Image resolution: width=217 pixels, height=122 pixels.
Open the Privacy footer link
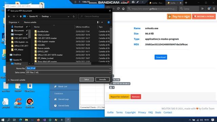point(142,113)
